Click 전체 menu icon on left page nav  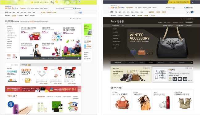click(x=6, y=13)
